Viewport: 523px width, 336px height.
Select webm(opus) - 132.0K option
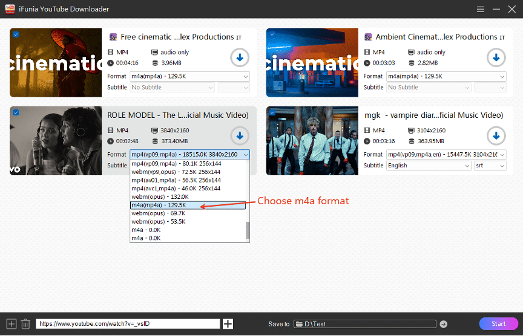click(188, 197)
